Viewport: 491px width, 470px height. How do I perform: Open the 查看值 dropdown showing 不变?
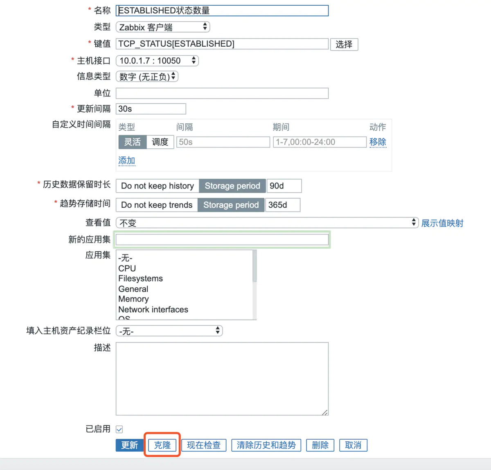click(x=267, y=223)
